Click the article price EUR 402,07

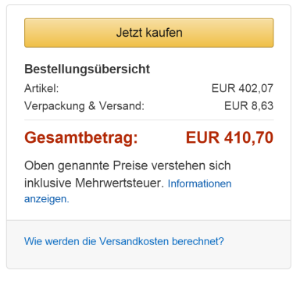point(242,88)
